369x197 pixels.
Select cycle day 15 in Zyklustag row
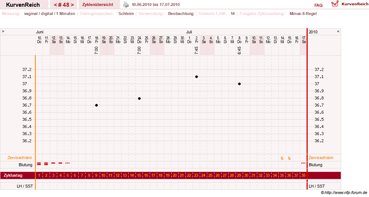click(139, 175)
